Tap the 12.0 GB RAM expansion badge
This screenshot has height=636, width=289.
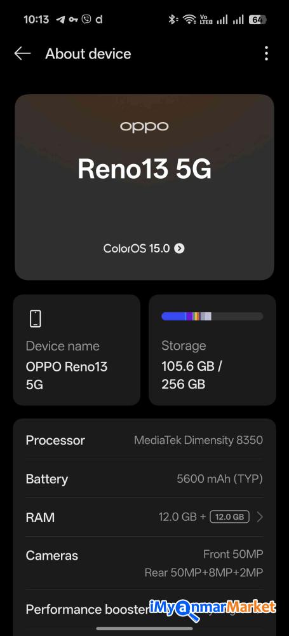tap(229, 516)
